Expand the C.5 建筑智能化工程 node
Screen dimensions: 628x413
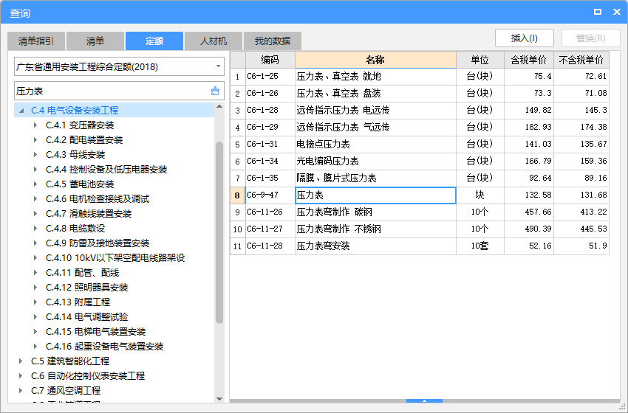[x=21, y=361]
